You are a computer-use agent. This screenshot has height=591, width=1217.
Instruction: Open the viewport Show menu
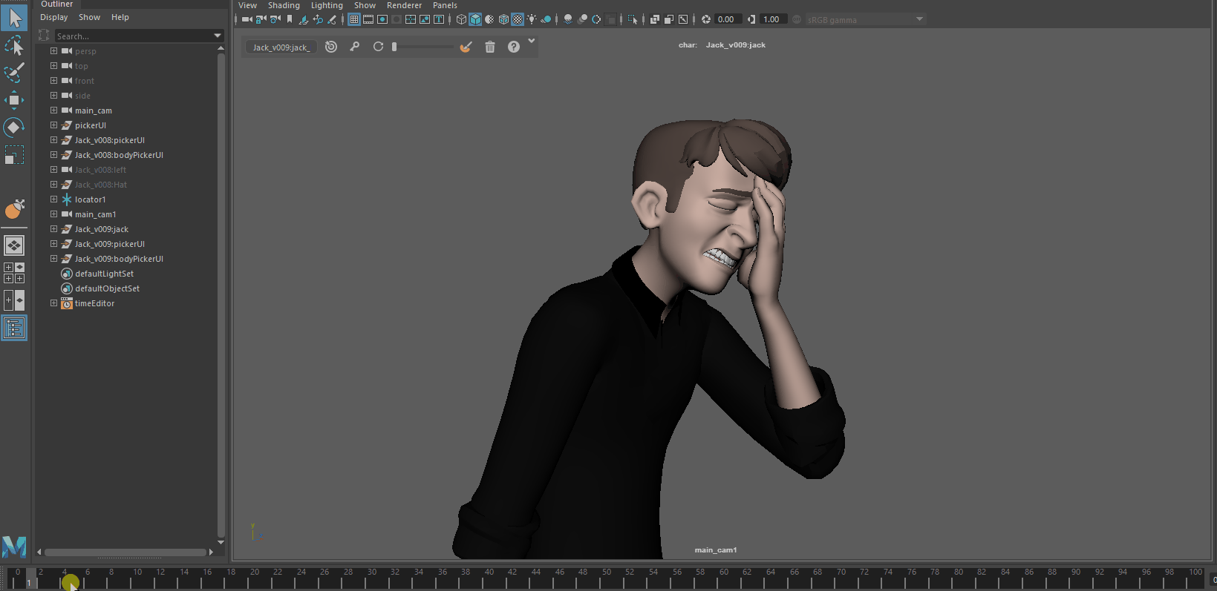[x=365, y=5]
